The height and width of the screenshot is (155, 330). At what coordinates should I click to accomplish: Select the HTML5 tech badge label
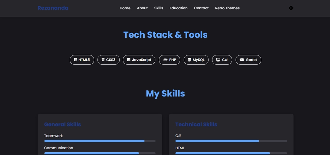[84, 60]
